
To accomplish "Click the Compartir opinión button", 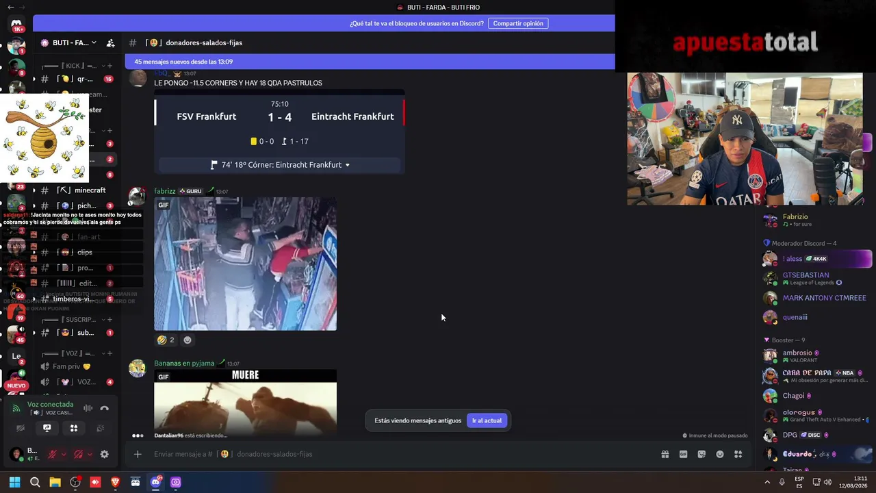I will click(x=518, y=23).
